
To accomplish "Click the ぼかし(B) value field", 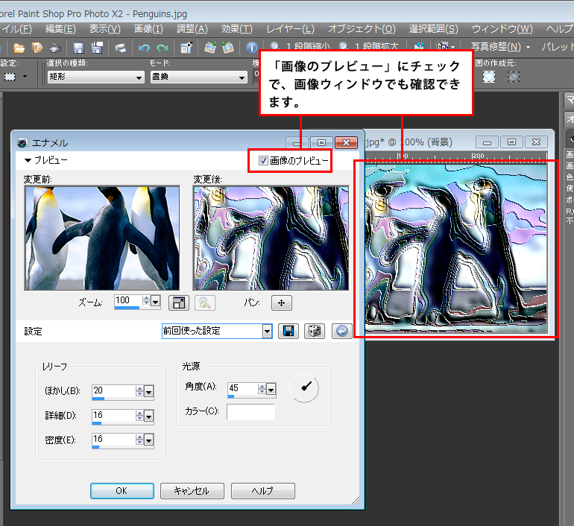I will click(x=113, y=390).
